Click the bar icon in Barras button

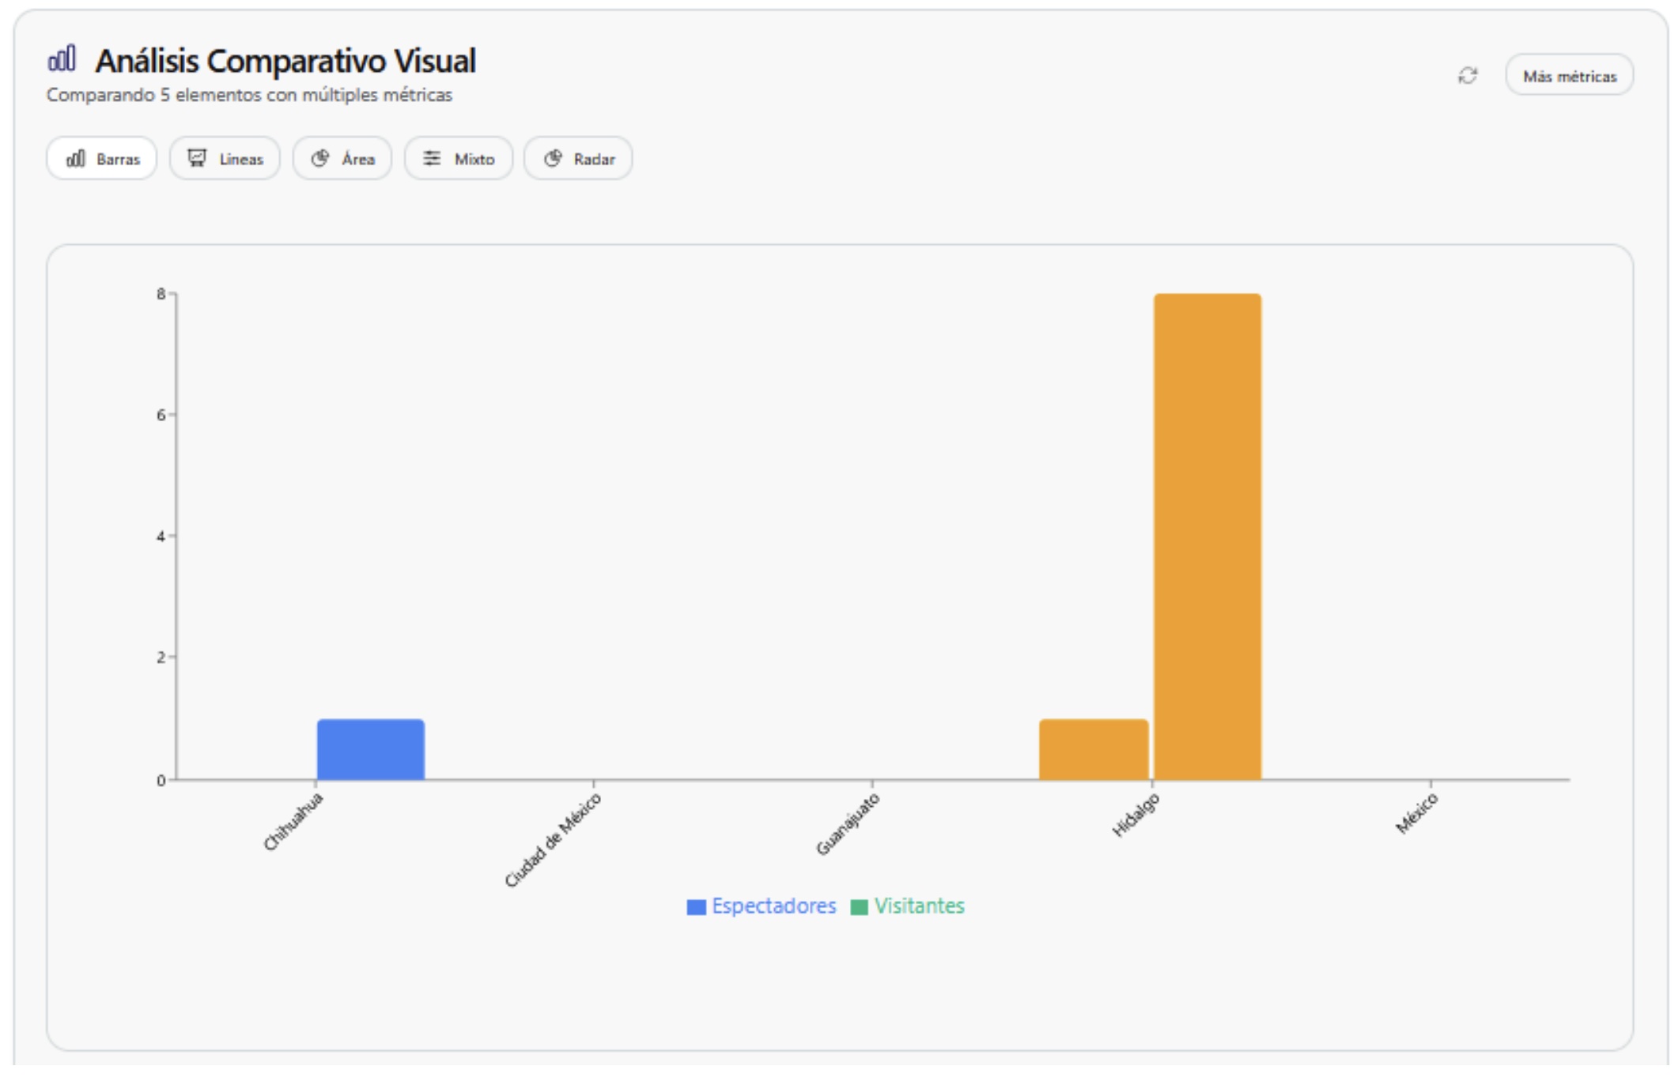click(x=76, y=159)
